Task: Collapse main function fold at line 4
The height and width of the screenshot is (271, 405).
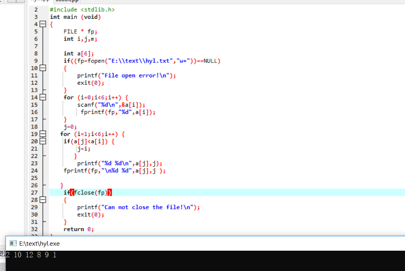Action: (x=43, y=24)
